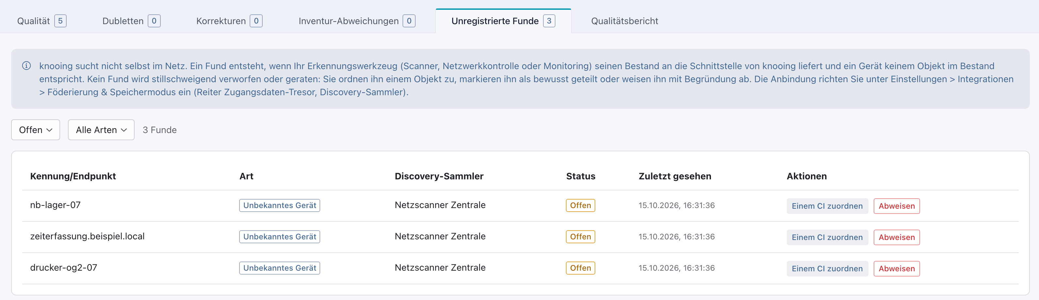
Task: Click the Offen status badge of drucker-og2-07
Action: point(580,268)
